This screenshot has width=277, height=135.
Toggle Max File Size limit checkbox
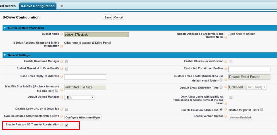[57, 90]
